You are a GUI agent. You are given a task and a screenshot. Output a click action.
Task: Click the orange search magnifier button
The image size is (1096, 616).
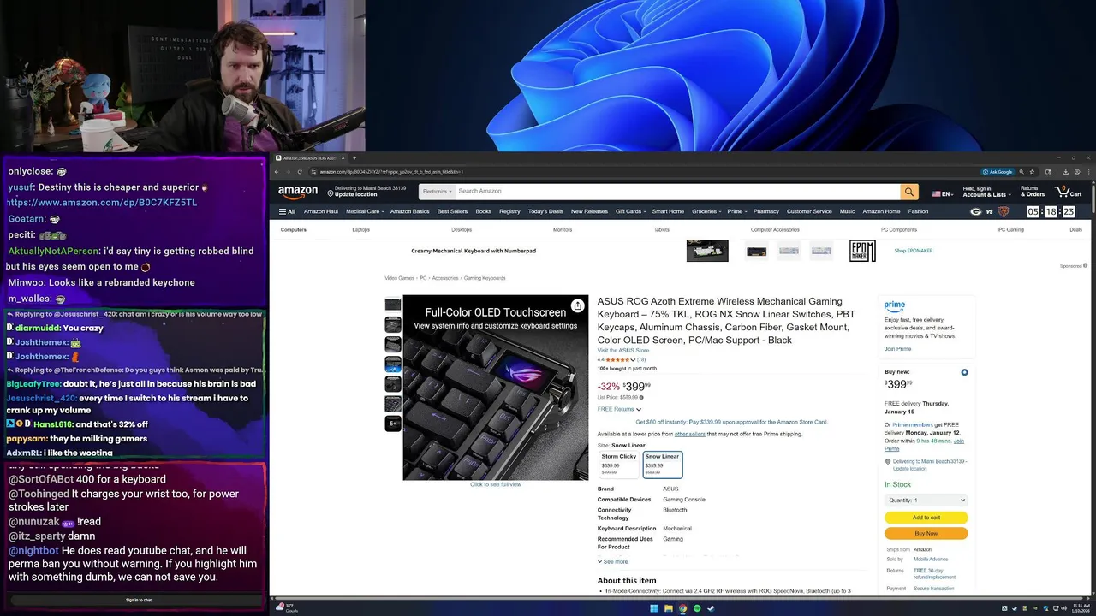(x=909, y=192)
